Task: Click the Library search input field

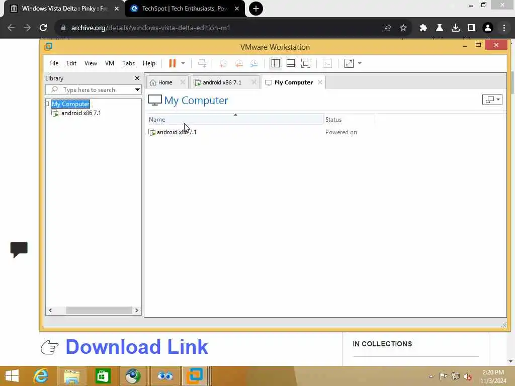Action: point(90,90)
